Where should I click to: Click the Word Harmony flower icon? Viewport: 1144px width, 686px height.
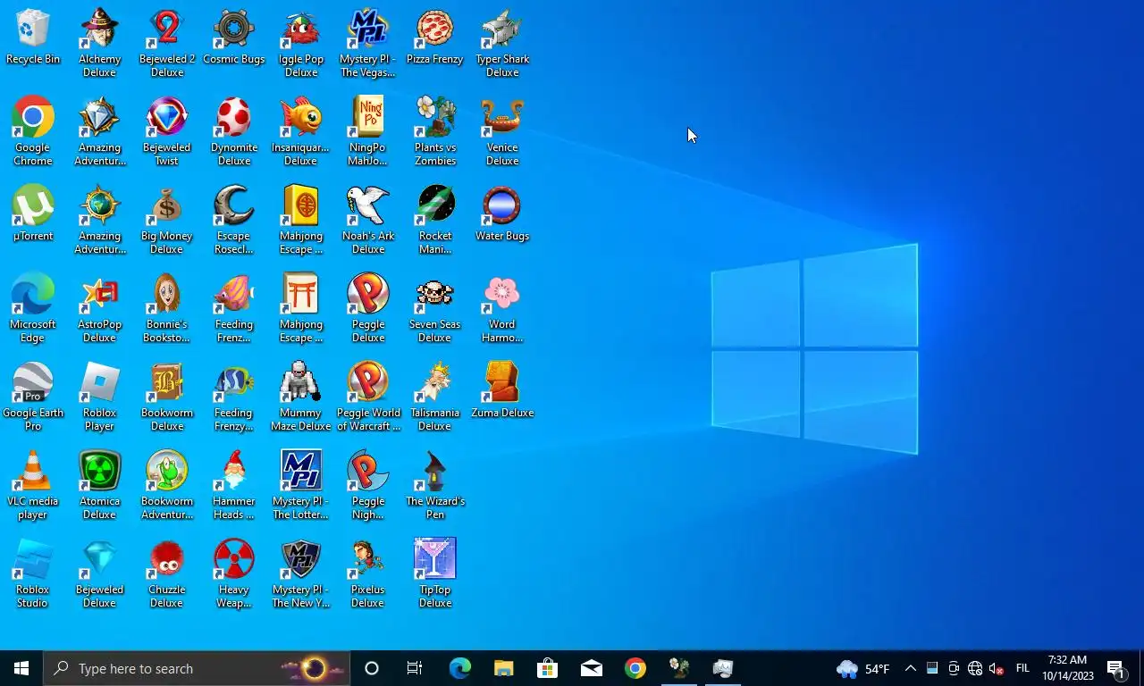[502, 308]
